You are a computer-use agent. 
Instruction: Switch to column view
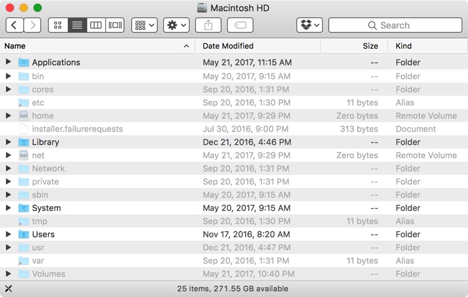96,25
